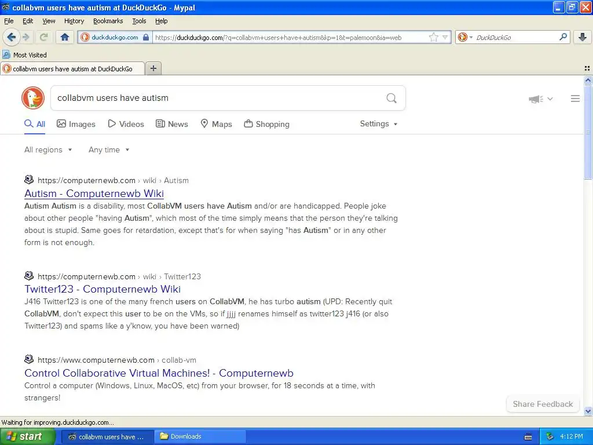Switch to Videos results tab
The width and height of the screenshot is (593, 445).
pyautogui.click(x=126, y=124)
